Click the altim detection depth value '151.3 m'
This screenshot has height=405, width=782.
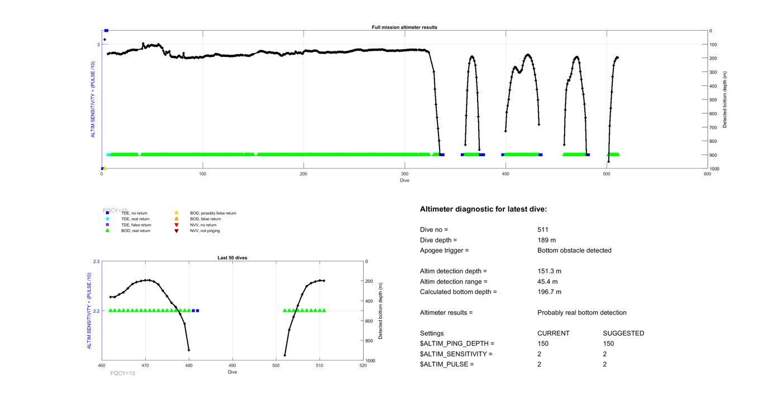coord(549,271)
